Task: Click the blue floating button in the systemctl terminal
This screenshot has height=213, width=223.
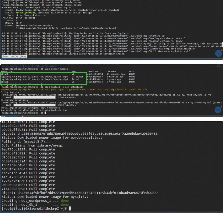Action: point(218,53)
